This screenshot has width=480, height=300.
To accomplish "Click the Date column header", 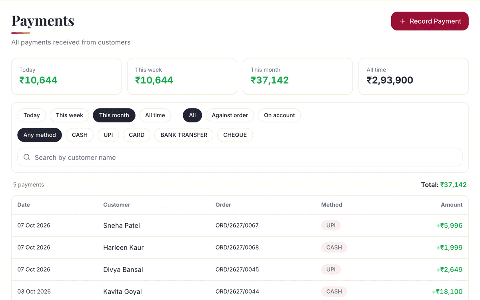I will [24, 205].
